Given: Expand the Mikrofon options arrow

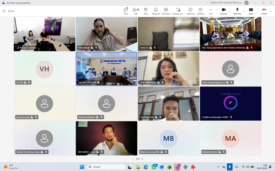Looking at the screenshot, I should pos(244,11).
